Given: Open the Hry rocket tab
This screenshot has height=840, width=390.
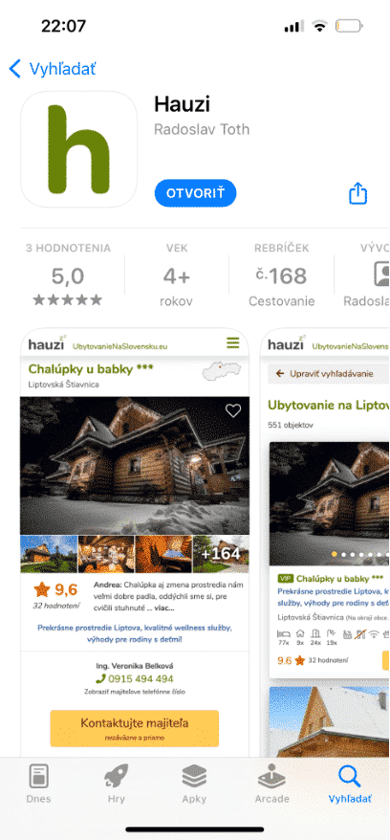Looking at the screenshot, I should pyautogui.click(x=116, y=784).
